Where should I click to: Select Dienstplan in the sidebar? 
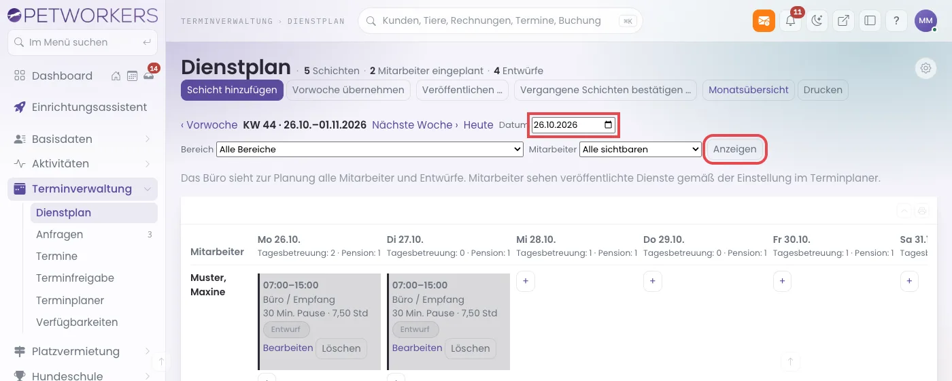(x=94, y=213)
